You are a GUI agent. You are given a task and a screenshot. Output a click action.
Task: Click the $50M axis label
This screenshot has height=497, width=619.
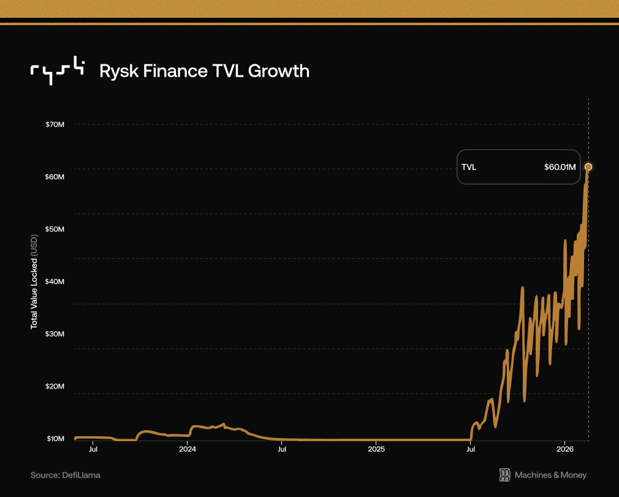coord(55,229)
